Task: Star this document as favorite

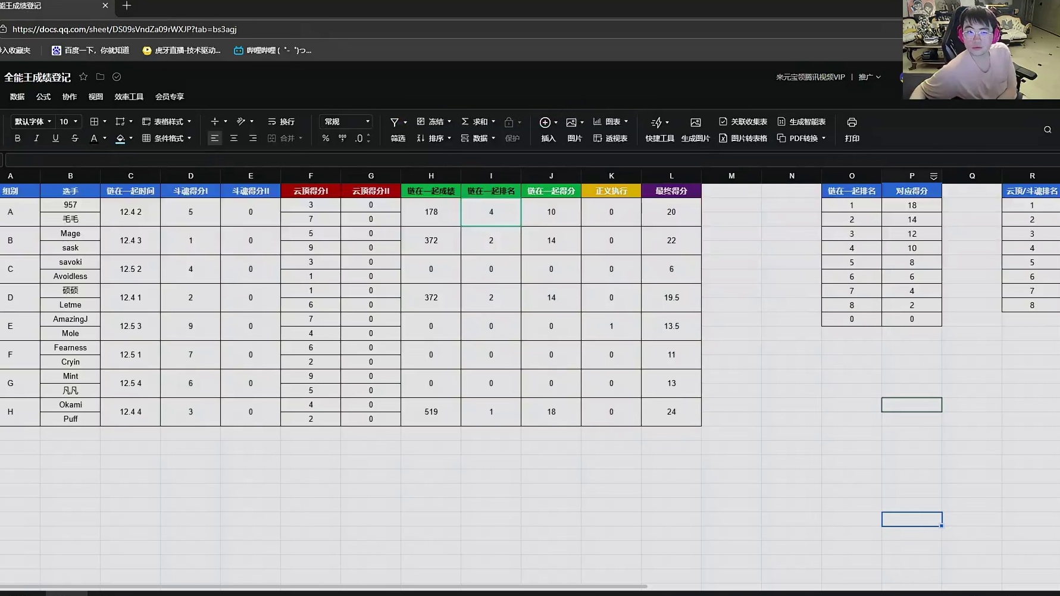Action: pyautogui.click(x=83, y=77)
